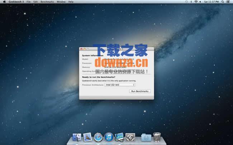233x145 pixels.
Task: Minimize the Geekbench window with yellow button
Action: [85, 49]
